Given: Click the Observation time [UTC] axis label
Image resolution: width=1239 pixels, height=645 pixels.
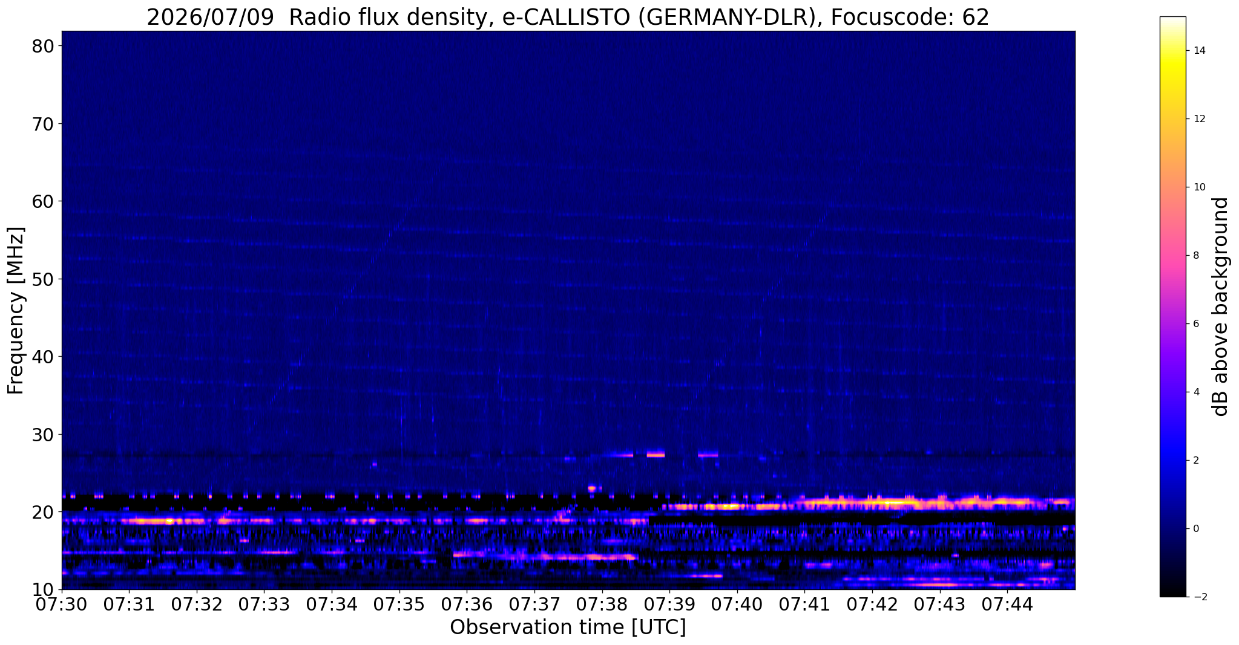Looking at the screenshot, I should 568,627.
